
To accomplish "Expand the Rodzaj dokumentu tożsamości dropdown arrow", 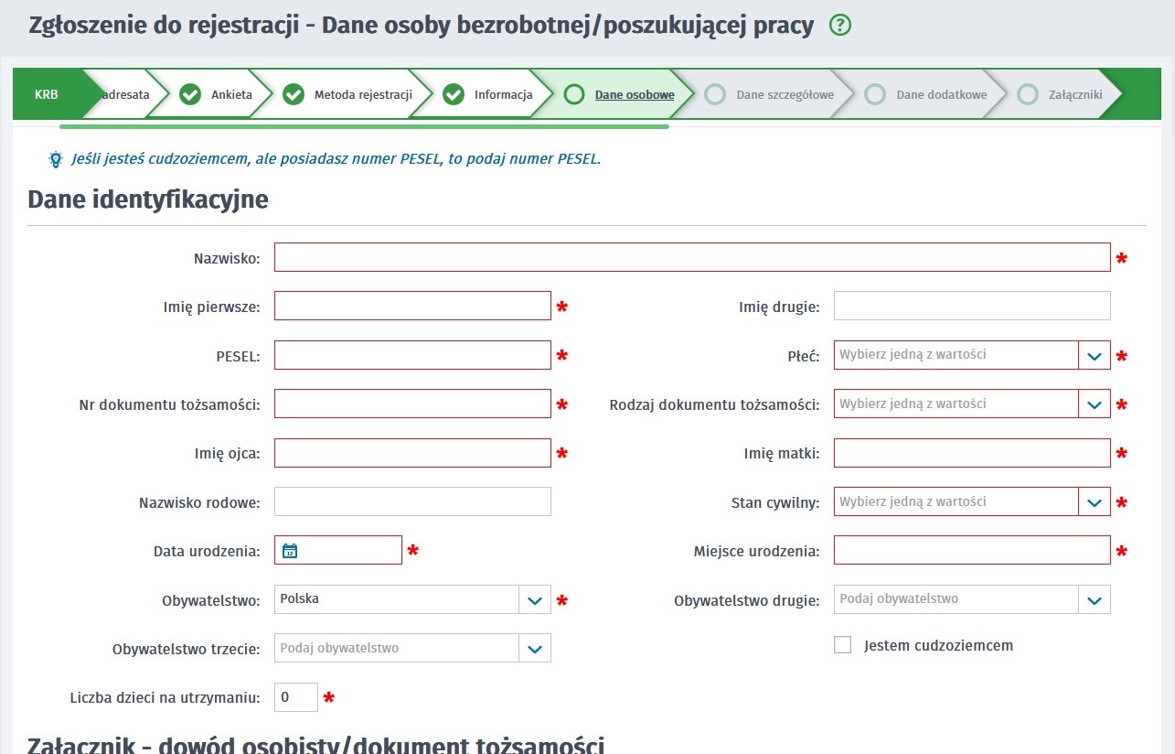I will pyautogui.click(x=1095, y=404).
